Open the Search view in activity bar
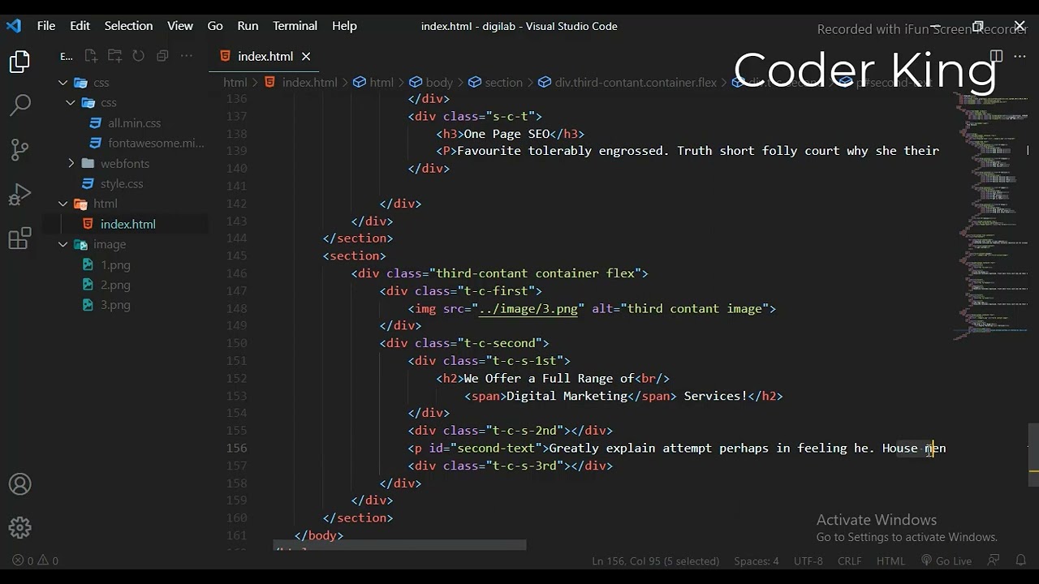Image resolution: width=1039 pixels, height=584 pixels. [19, 105]
